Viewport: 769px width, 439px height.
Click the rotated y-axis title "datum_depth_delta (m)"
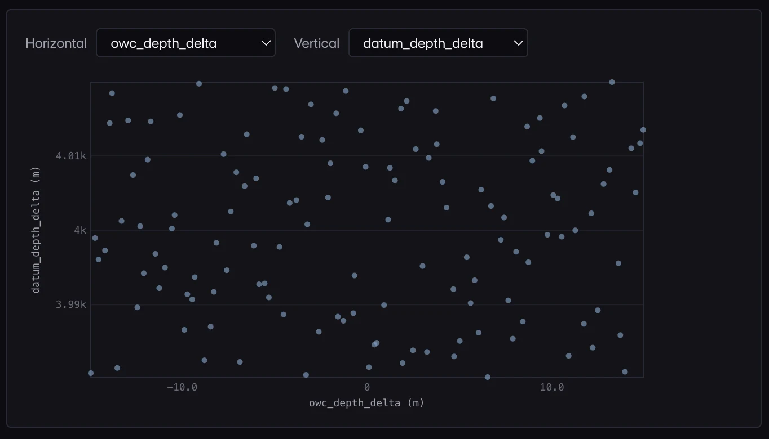(x=36, y=230)
